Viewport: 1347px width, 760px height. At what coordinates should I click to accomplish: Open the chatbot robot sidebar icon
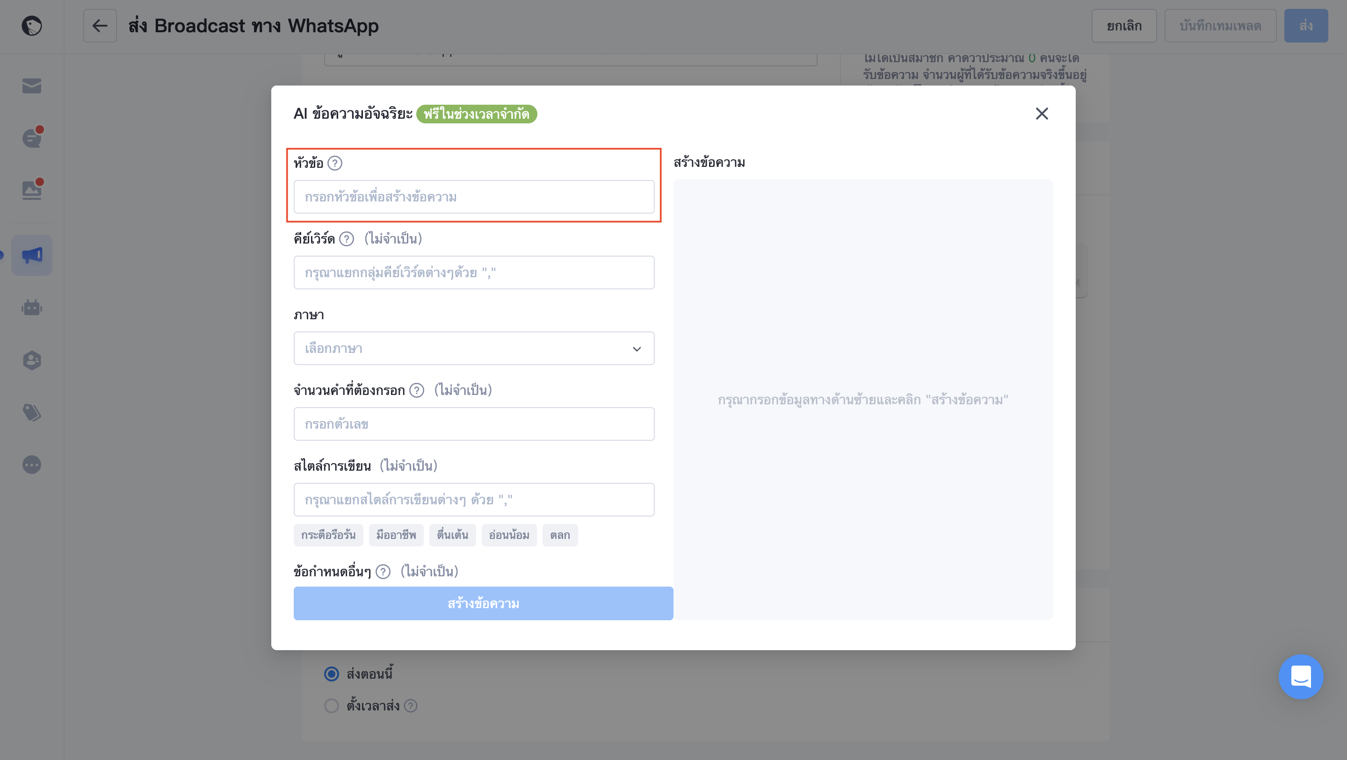[x=32, y=308]
